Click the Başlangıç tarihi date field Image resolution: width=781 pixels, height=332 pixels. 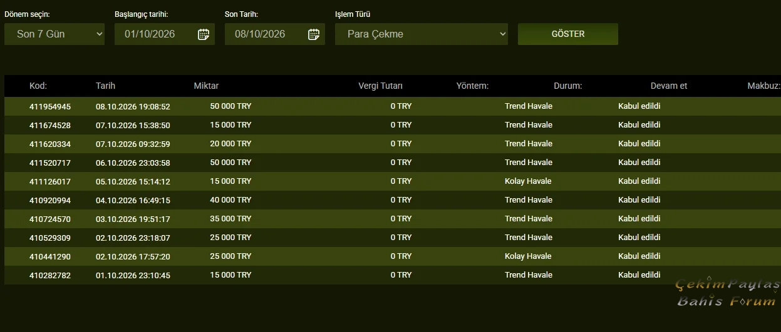(165, 34)
